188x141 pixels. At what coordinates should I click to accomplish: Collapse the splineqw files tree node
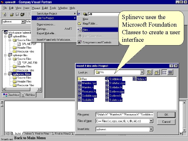click(x=5, y=55)
